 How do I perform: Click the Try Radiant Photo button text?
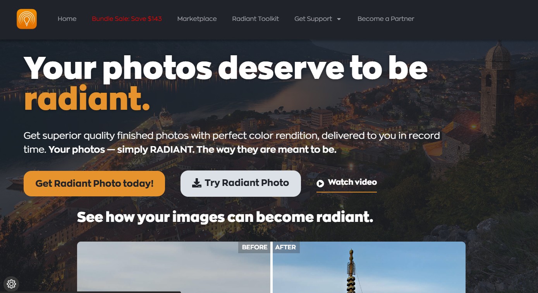pos(247,183)
